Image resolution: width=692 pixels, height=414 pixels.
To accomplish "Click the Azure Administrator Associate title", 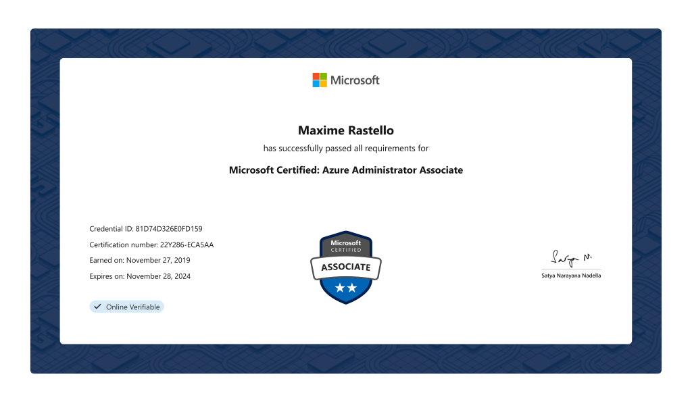I will point(346,170).
